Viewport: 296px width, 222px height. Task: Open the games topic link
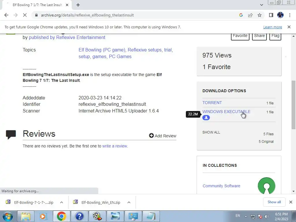point(99,56)
